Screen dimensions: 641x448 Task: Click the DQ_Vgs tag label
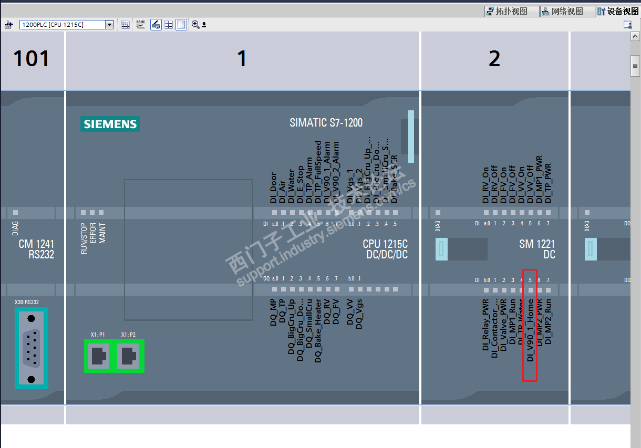pos(359,314)
